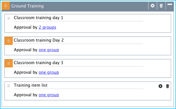Viewport: 176px width, 109px height.
Task: Open one group link under Training item list
Action: coord(49,95)
